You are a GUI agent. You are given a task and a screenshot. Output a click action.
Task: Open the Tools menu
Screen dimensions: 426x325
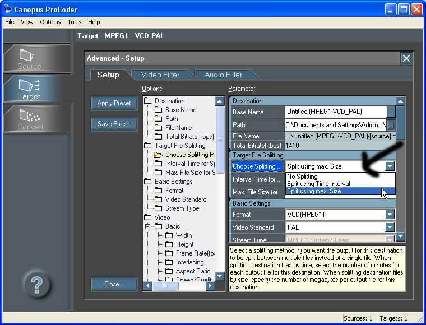(75, 22)
